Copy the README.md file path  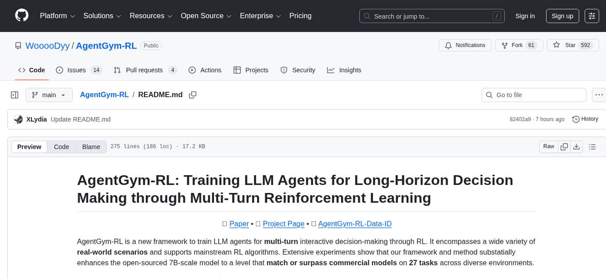point(192,95)
